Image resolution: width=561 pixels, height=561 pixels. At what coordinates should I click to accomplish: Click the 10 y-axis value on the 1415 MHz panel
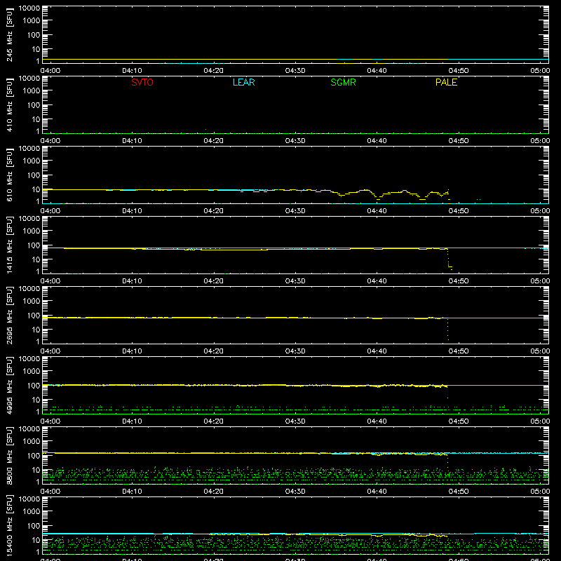point(36,259)
